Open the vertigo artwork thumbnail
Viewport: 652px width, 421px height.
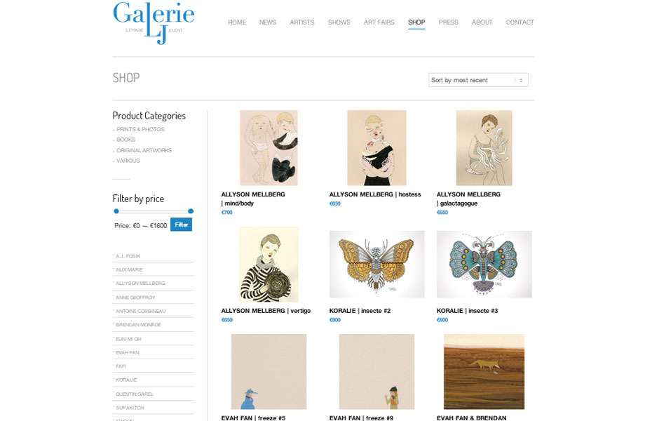pyautogui.click(x=269, y=264)
